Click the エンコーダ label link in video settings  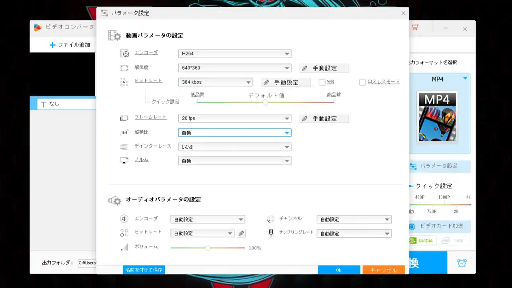click(x=146, y=53)
